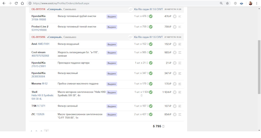Click the car link icon on order ОБ-0015096
261x138 pixels.
[131, 37]
